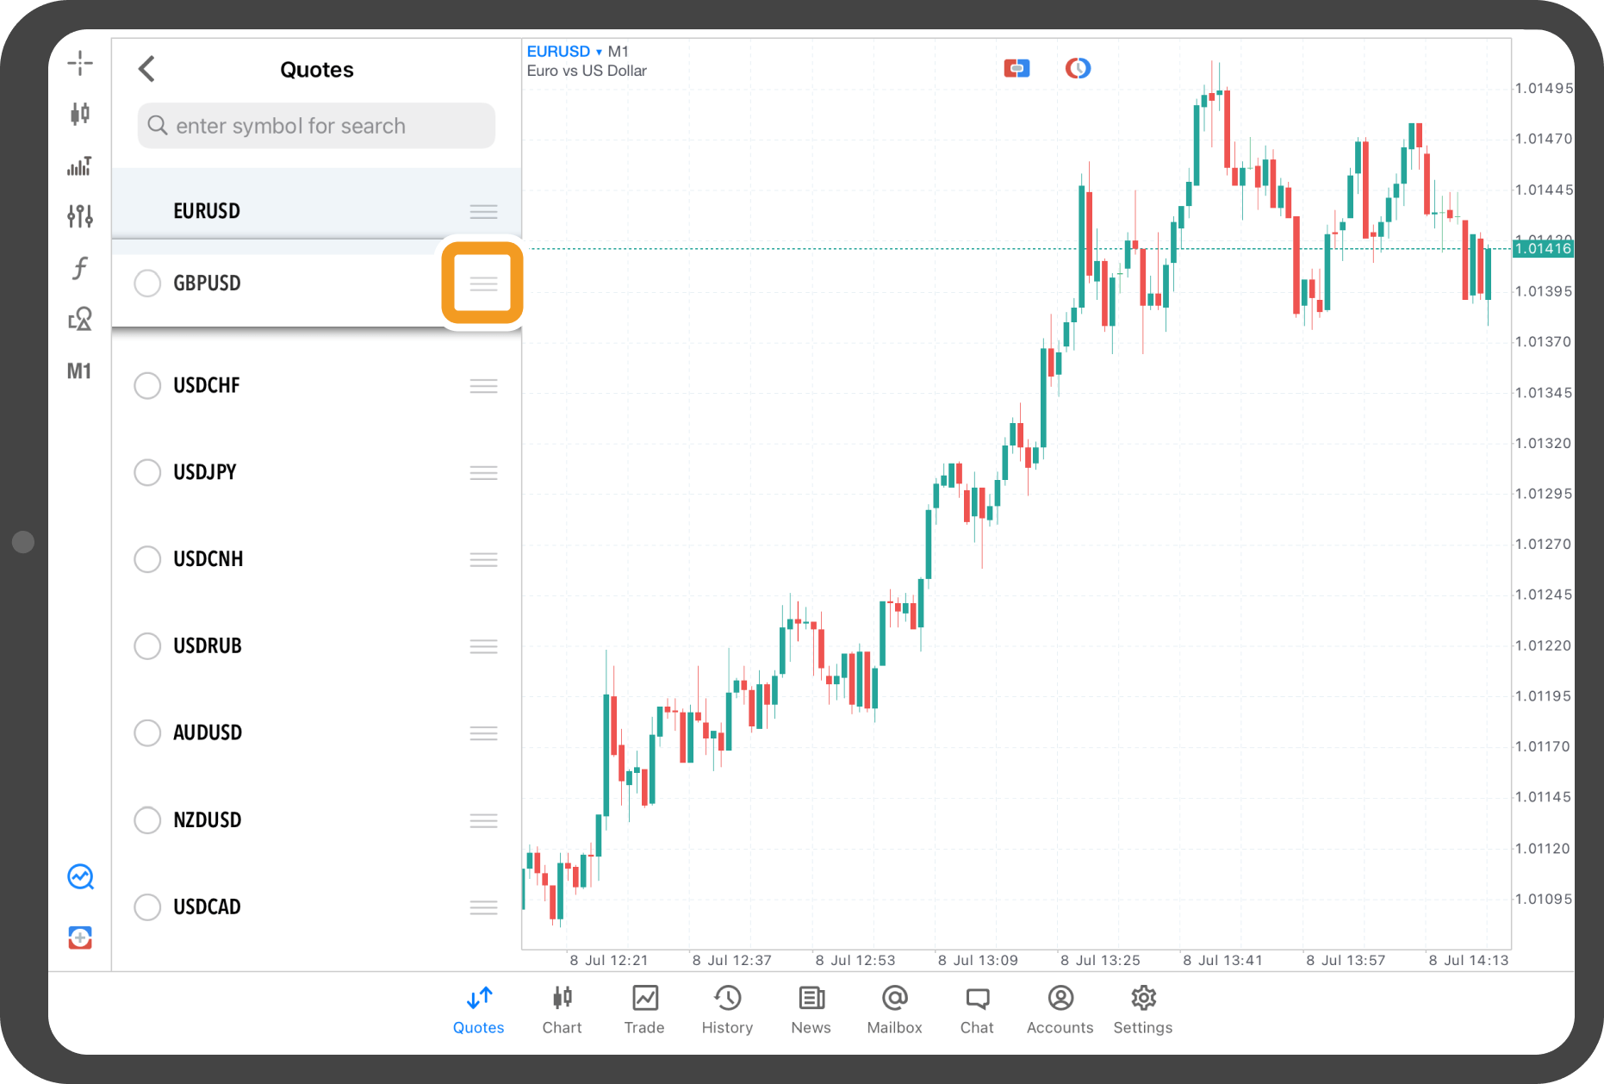Switch to the History tab
This screenshot has height=1084, width=1604.
(727, 1009)
